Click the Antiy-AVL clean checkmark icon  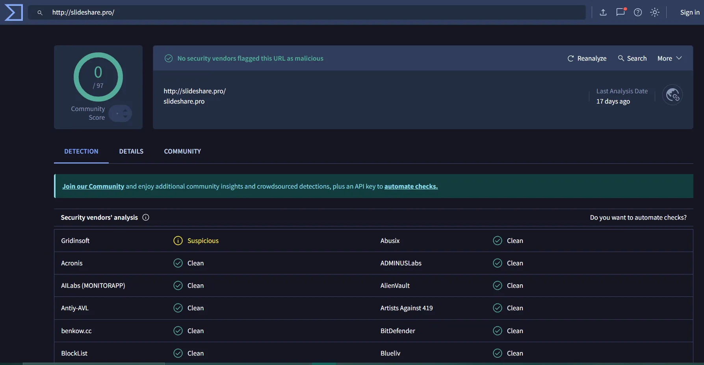pyautogui.click(x=178, y=308)
